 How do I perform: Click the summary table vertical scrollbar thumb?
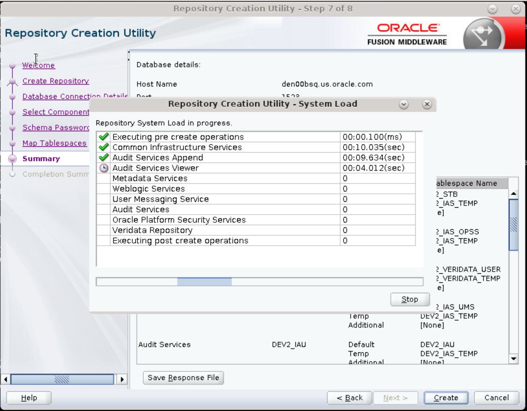click(514, 224)
